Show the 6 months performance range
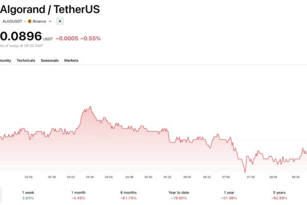307x205 pixels. tap(128, 195)
